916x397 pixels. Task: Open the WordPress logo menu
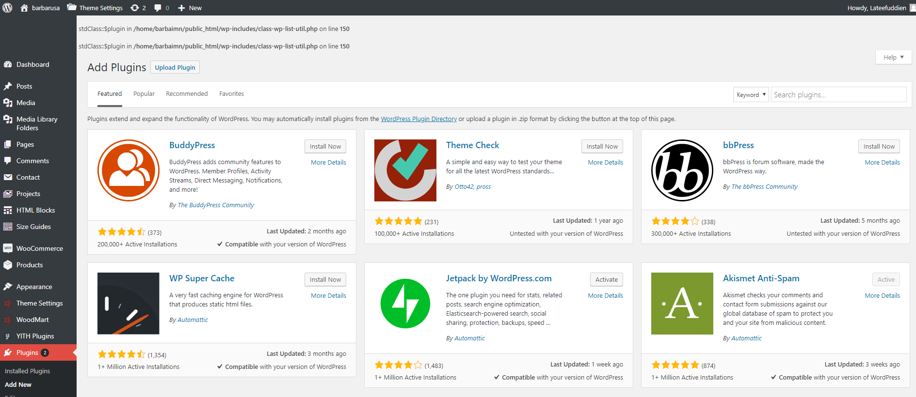(7, 8)
